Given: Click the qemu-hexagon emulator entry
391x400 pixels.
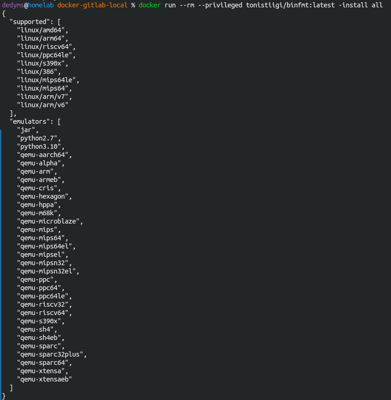Looking at the screenshot, I should point(43,196).
